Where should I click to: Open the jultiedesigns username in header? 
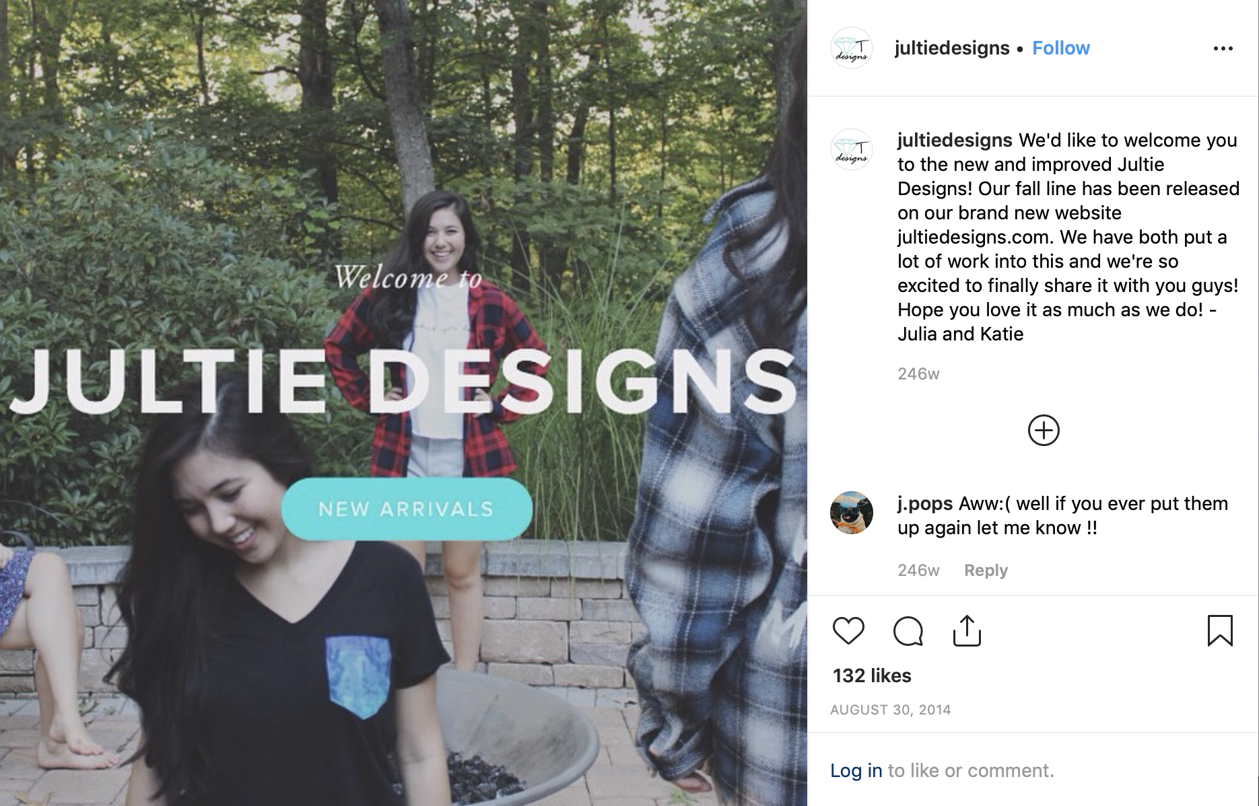[951, 48]
